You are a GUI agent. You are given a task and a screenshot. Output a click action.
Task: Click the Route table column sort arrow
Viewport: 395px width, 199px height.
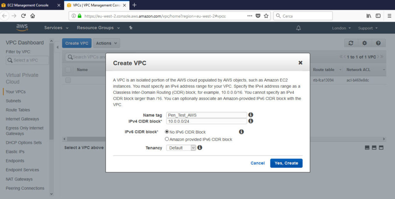coord(340,70)
